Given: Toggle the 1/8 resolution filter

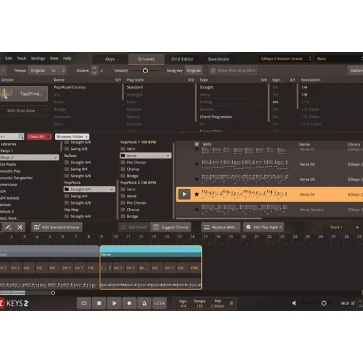Looking at the screenshot, I should tap(305, 95).
